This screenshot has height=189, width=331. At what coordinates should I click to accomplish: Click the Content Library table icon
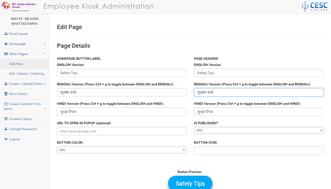[6, 119]
